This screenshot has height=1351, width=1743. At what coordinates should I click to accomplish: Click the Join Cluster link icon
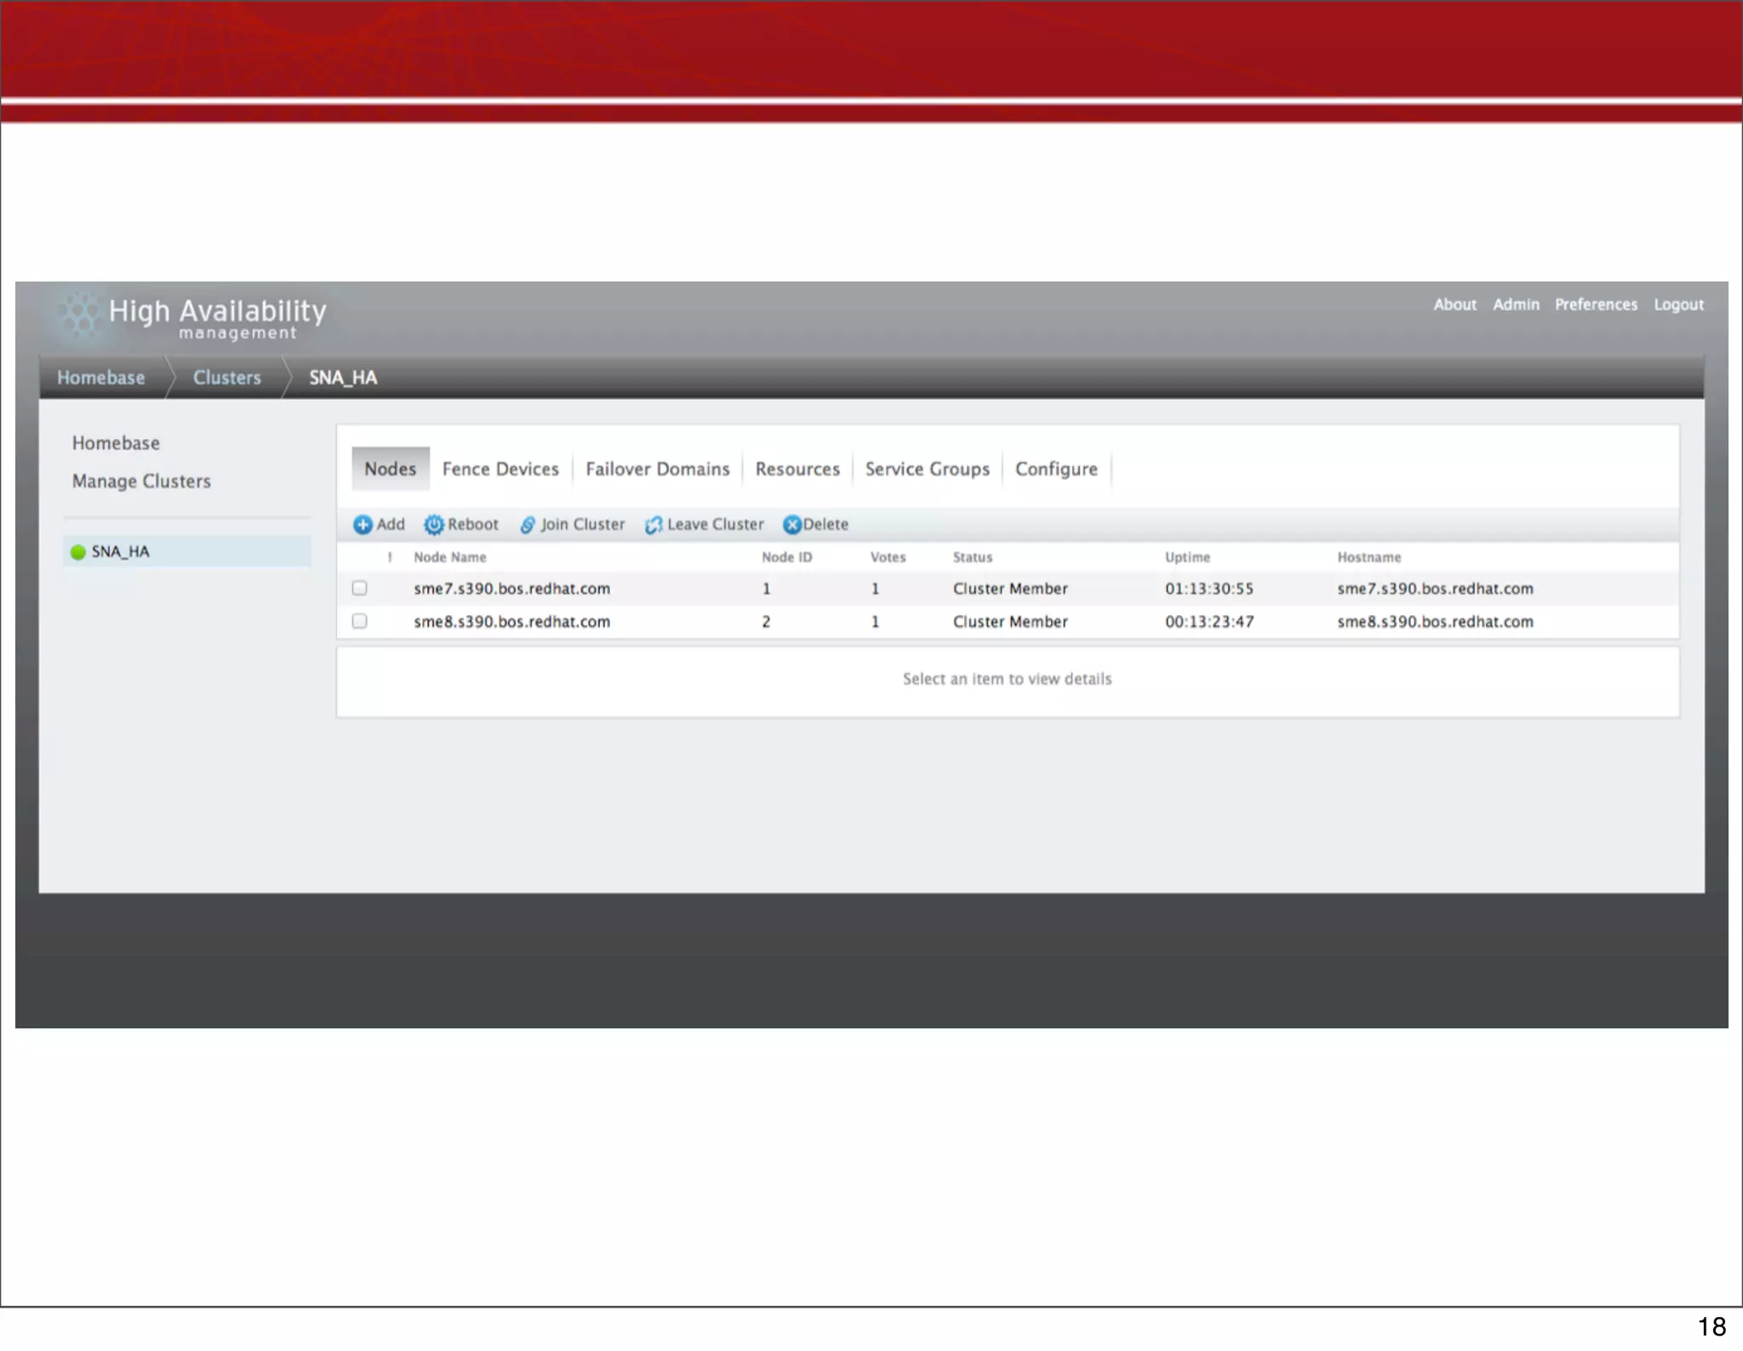point(528,525)
